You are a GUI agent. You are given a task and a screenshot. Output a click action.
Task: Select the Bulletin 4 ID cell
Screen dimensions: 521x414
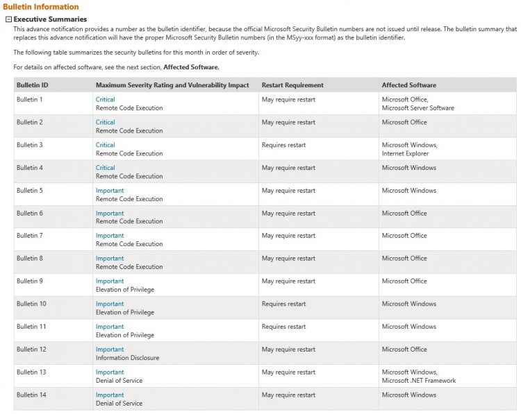tap(53, 172)
